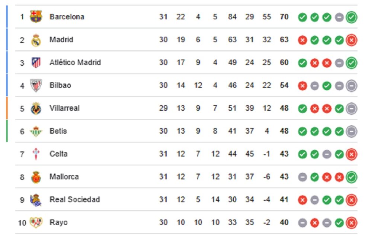The width and height of the screenshot is (381, 236).
Task: Open the Barcelona team link
Action: (67, 17)
